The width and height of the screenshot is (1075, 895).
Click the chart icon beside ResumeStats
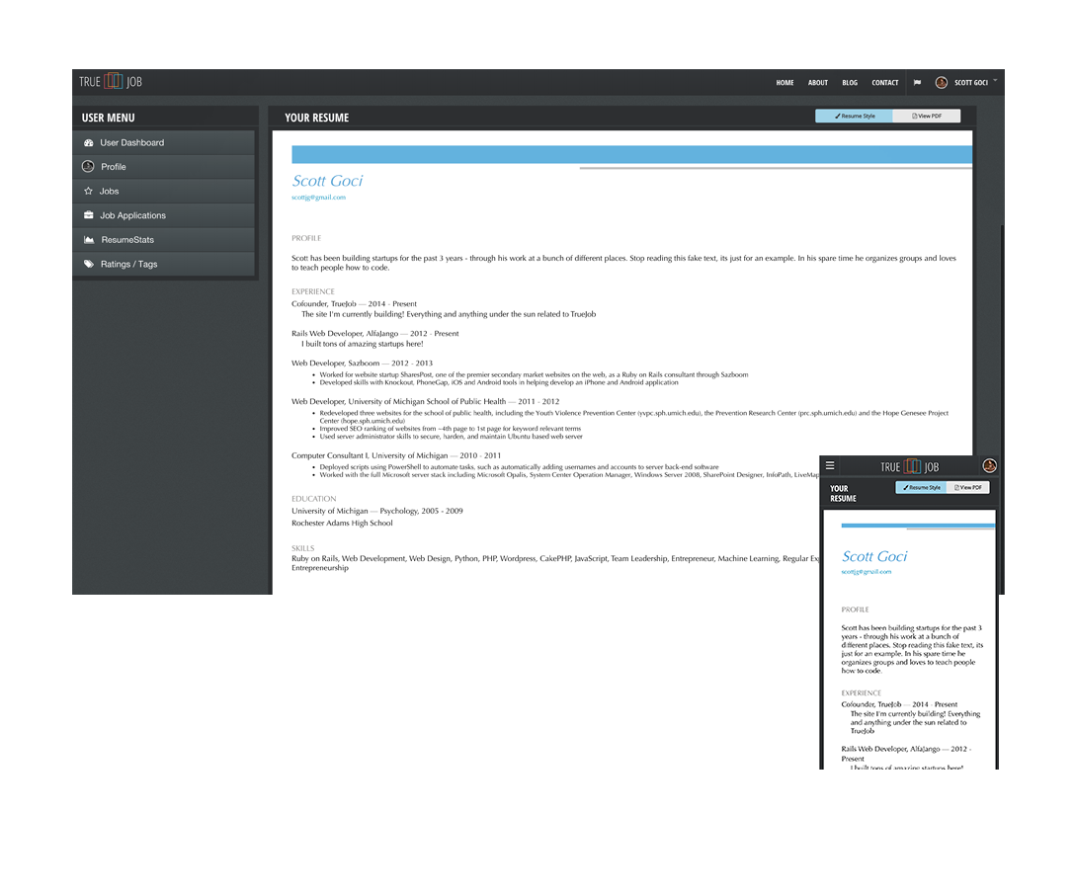pos(89,240)
